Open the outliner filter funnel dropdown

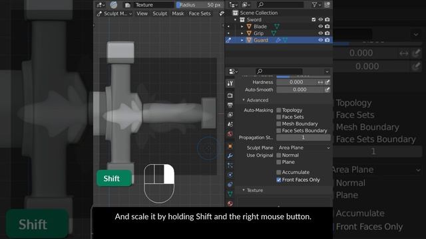pos(316,5)
